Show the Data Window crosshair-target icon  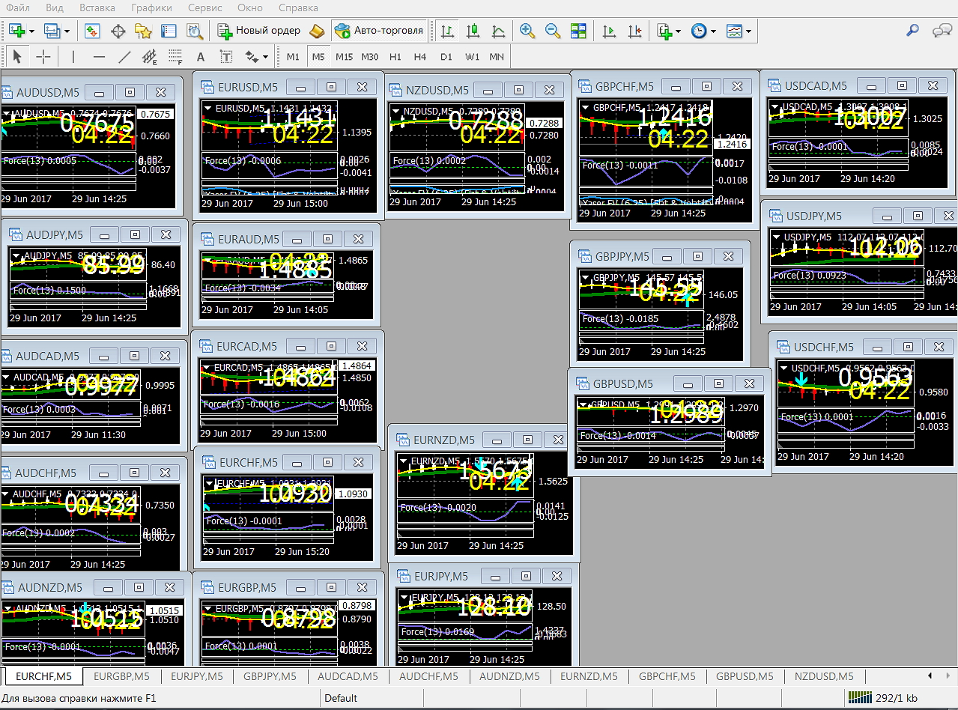118,31
